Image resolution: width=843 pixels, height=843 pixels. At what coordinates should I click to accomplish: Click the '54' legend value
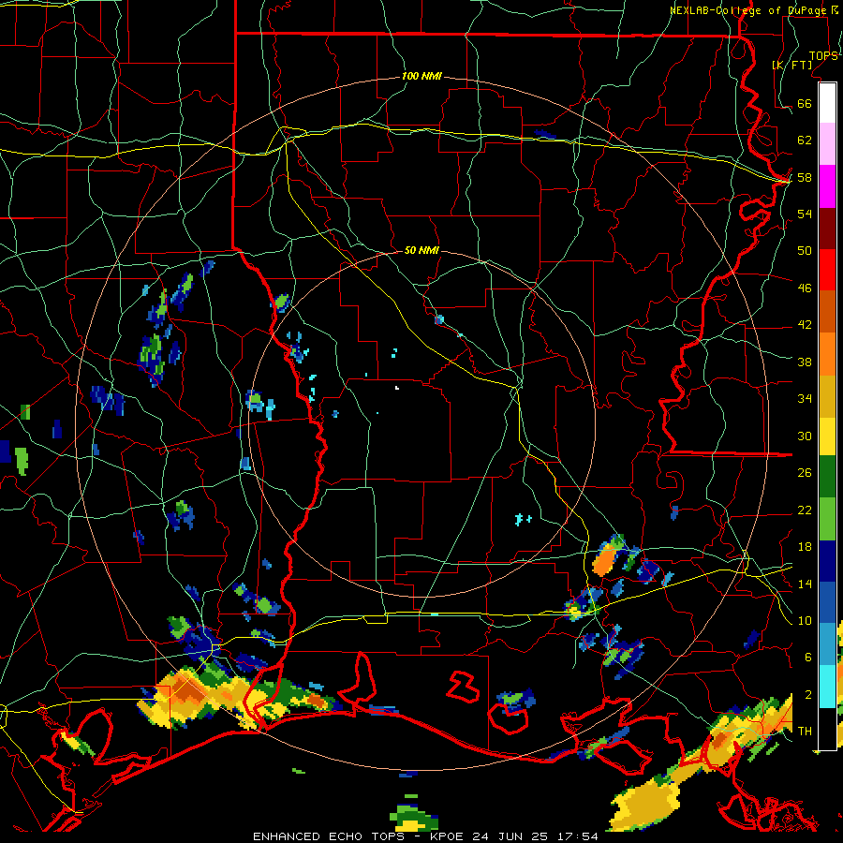pos(805,214)
